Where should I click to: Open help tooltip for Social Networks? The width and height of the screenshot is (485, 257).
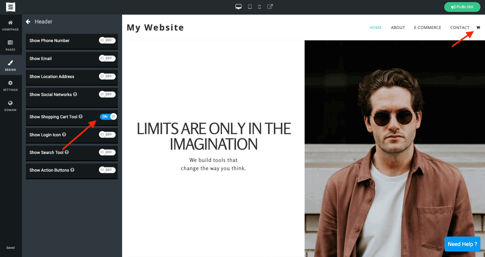click(x=75, y=94)
